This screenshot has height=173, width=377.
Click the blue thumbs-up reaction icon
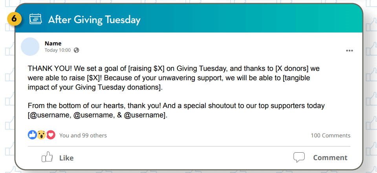(x=32, y=135)
